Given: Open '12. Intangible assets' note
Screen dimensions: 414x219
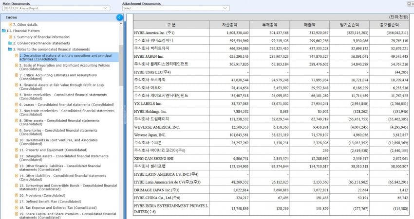Looking at the screenshot, I should tap(64, 158).
